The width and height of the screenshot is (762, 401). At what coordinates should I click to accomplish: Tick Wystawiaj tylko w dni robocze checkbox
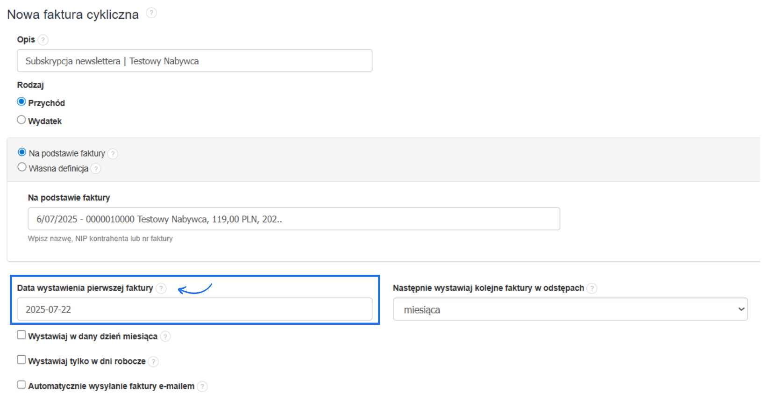21,360
